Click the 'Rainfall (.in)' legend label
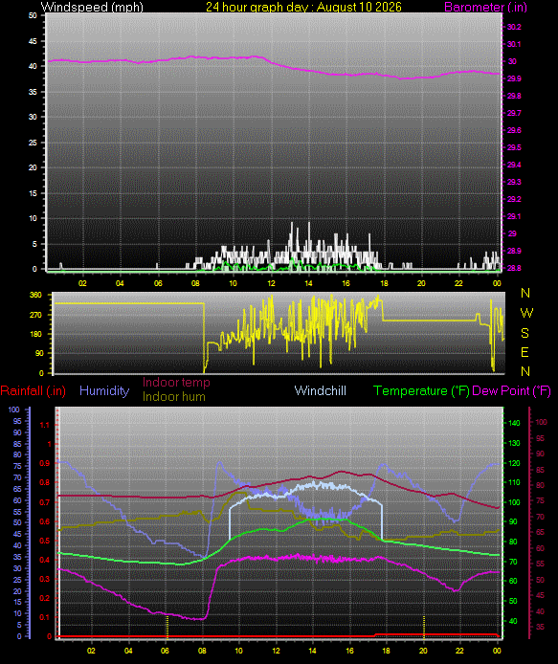 33,390
